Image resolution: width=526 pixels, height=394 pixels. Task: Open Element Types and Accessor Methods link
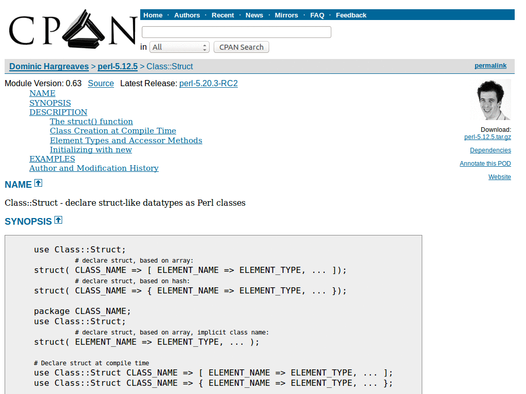(126, 141)
